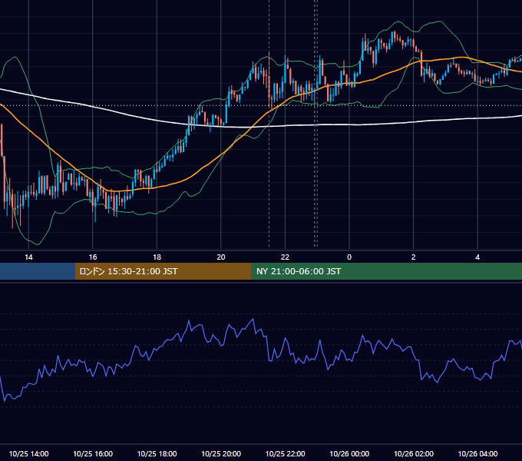Select the NY 21:00-06:00 JST session band

click(x=386, y=271)
